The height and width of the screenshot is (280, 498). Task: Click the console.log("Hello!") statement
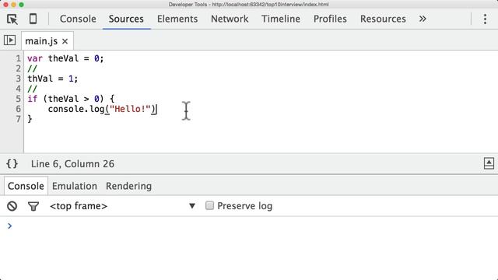102,109
